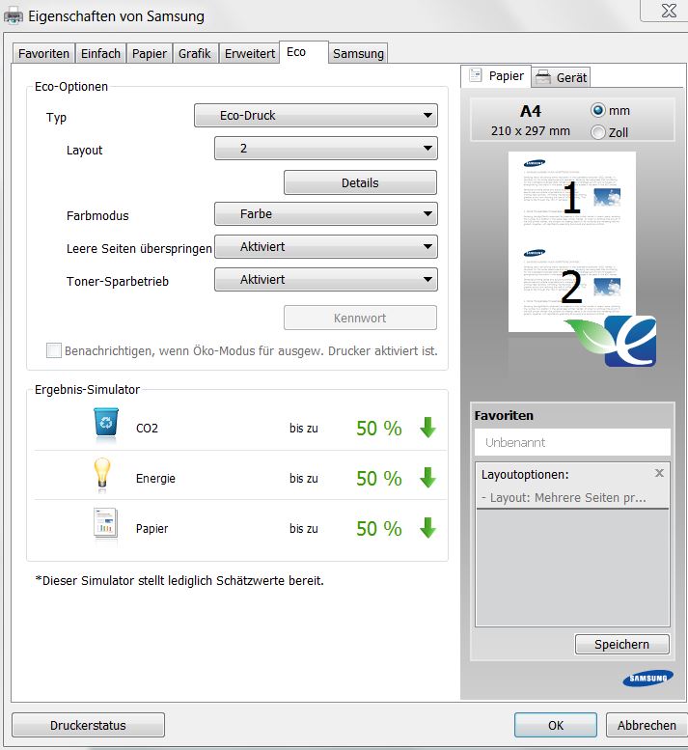Click the green arrow next to Papier savings
This screenshot has width=688, height=750.
427,528
